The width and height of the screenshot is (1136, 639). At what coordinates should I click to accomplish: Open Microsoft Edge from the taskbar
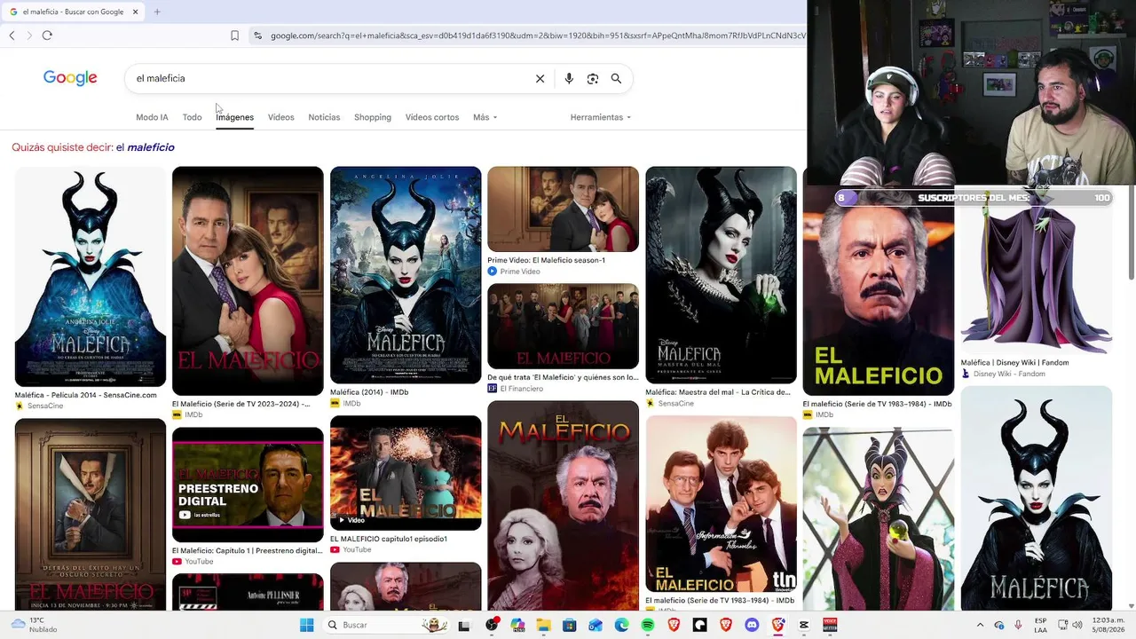622,625
